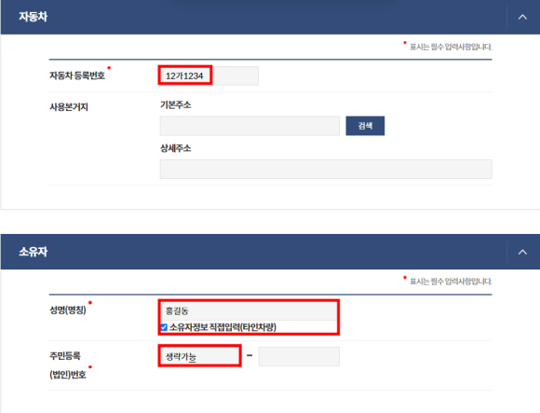Screen dimensions: 540x413
Task: Click the 자동차 section header title
Action: point(34,17)
